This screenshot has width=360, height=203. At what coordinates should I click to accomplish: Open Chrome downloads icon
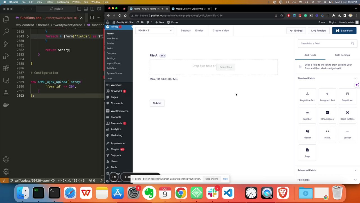339,16
